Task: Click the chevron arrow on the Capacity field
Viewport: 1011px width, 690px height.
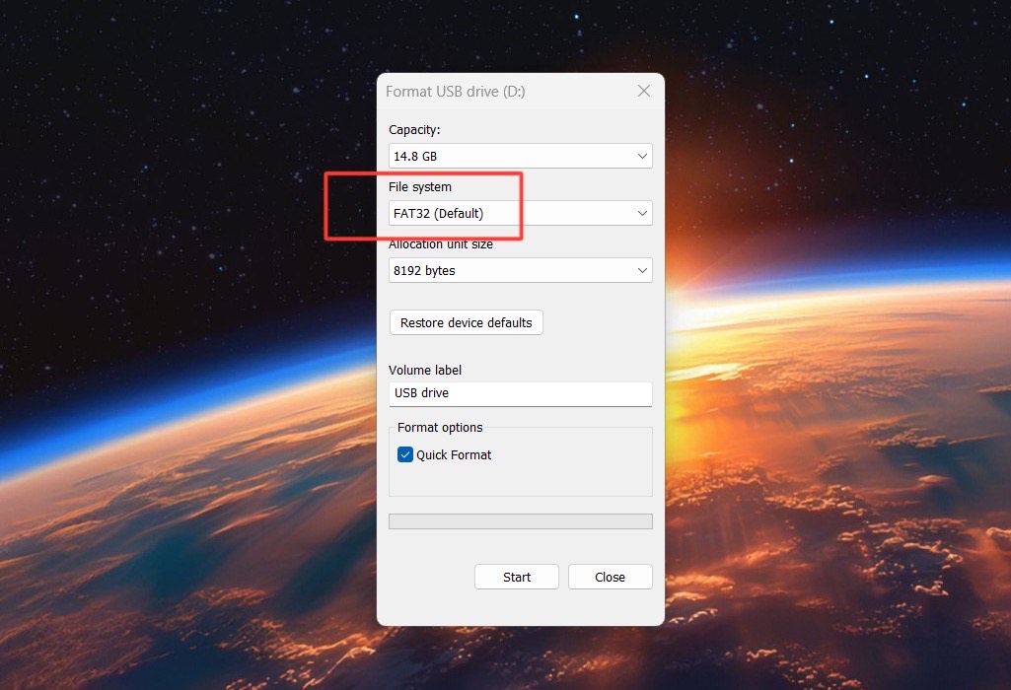Action: 642,156
